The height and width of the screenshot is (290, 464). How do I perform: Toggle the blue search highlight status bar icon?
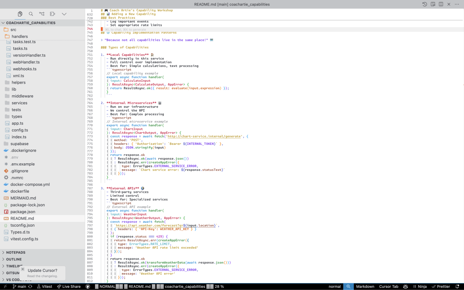click(x=348, y=286)
